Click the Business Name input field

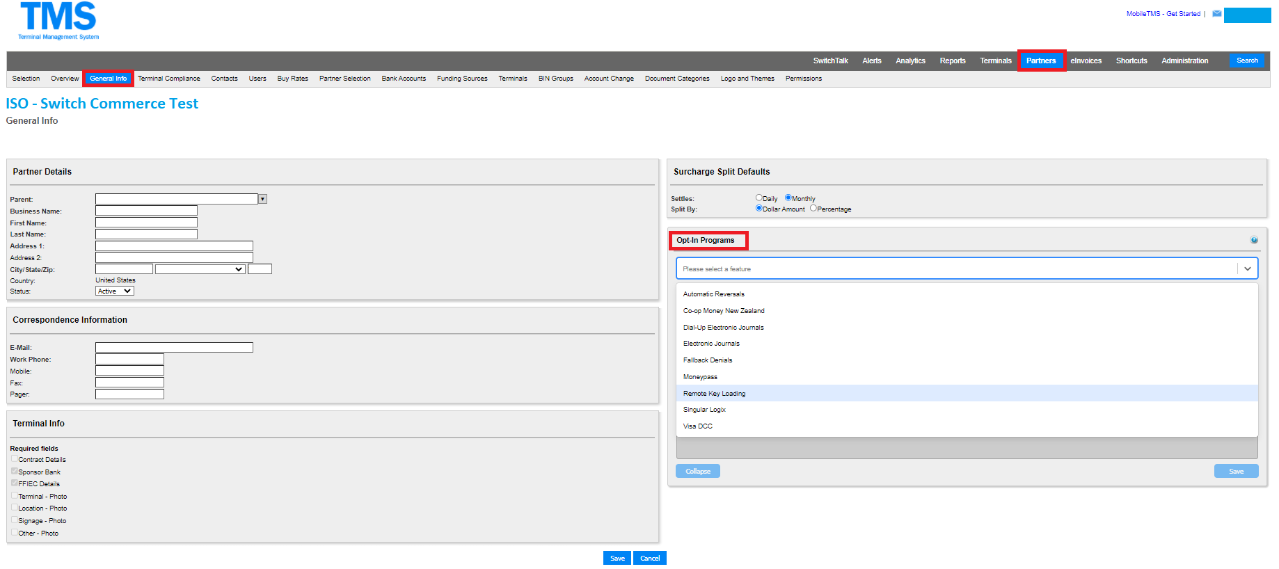146,211
